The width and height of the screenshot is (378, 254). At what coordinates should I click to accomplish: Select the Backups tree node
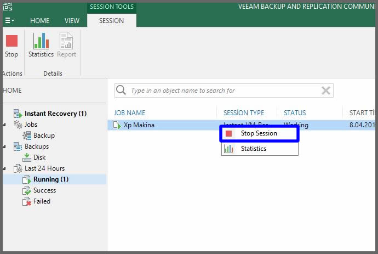(37, 146)
